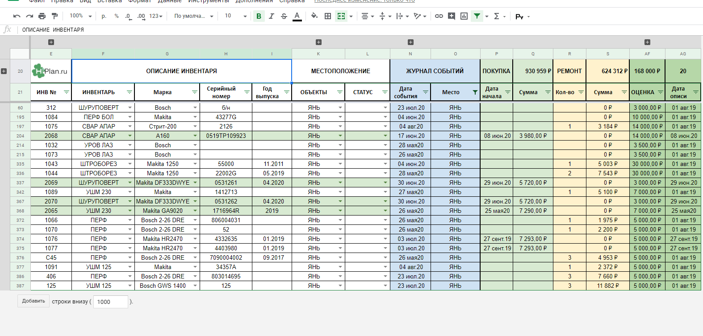Insert a chart

tap(464, 16)
